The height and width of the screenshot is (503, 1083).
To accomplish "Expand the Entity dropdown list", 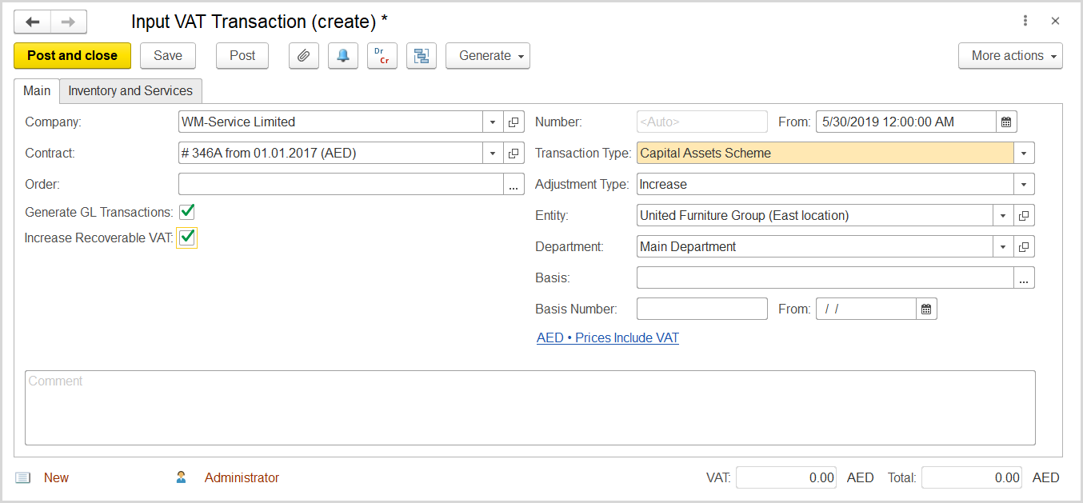I will coord(1003,216).
